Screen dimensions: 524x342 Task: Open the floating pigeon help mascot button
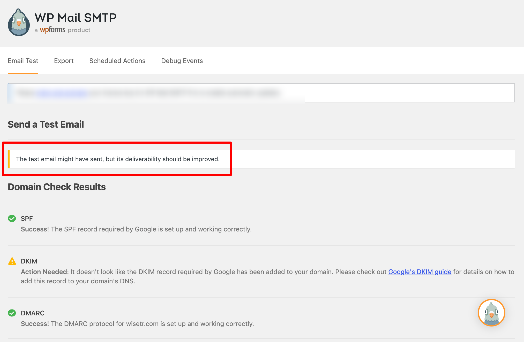(491, 313)
